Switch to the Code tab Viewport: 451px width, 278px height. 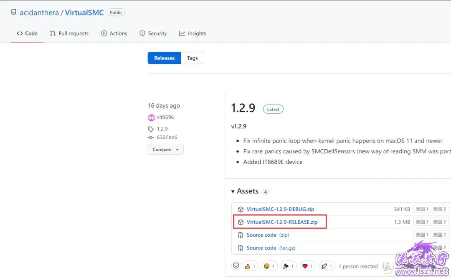click(x=27, y=33)
